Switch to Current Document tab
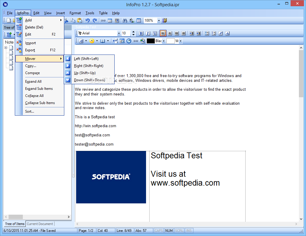306x236 pixels. click(40, 224)
